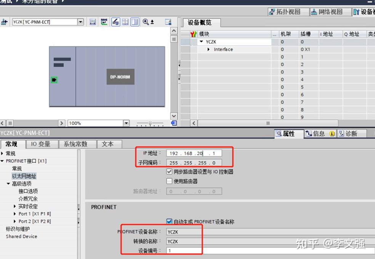Toggle 同步路由器设置与 IO 控制器 checkbox
Screen dimensions: 375x259
click(169, 172)
